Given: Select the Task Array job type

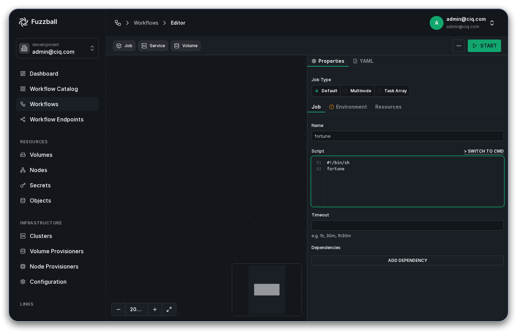Looking at the screenshot, I should pos(392,91).
